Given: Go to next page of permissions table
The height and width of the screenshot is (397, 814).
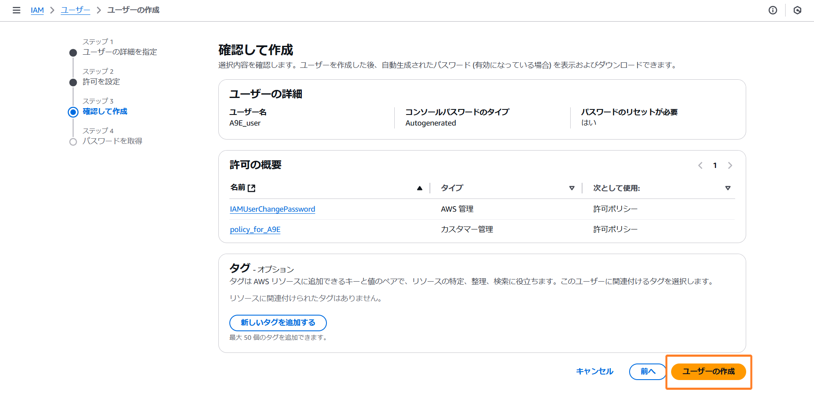Looking at the screenshot, I should click(x=730, y=165).
